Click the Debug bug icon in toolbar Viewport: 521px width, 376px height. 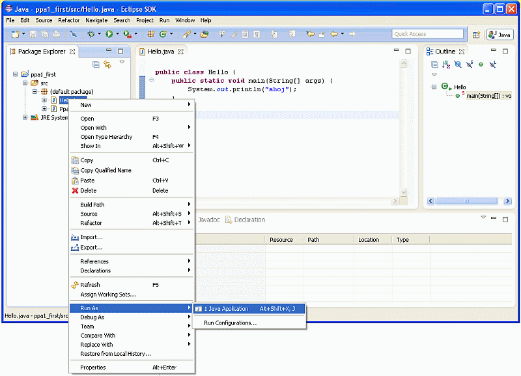tap(91, 34)
